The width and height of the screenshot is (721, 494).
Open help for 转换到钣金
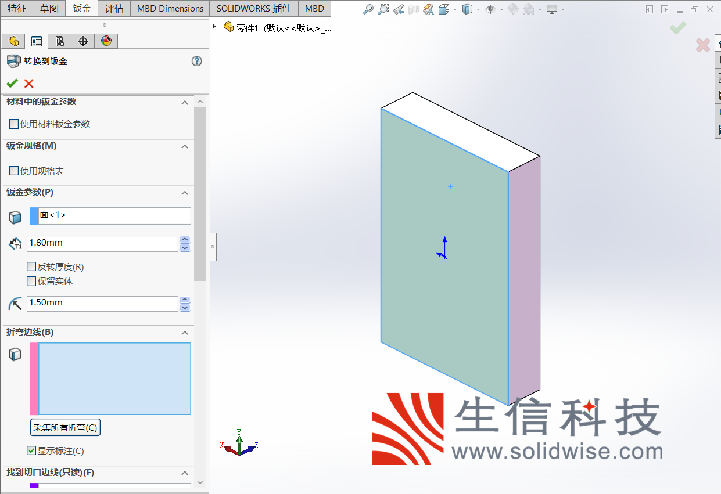pos(196,62)
